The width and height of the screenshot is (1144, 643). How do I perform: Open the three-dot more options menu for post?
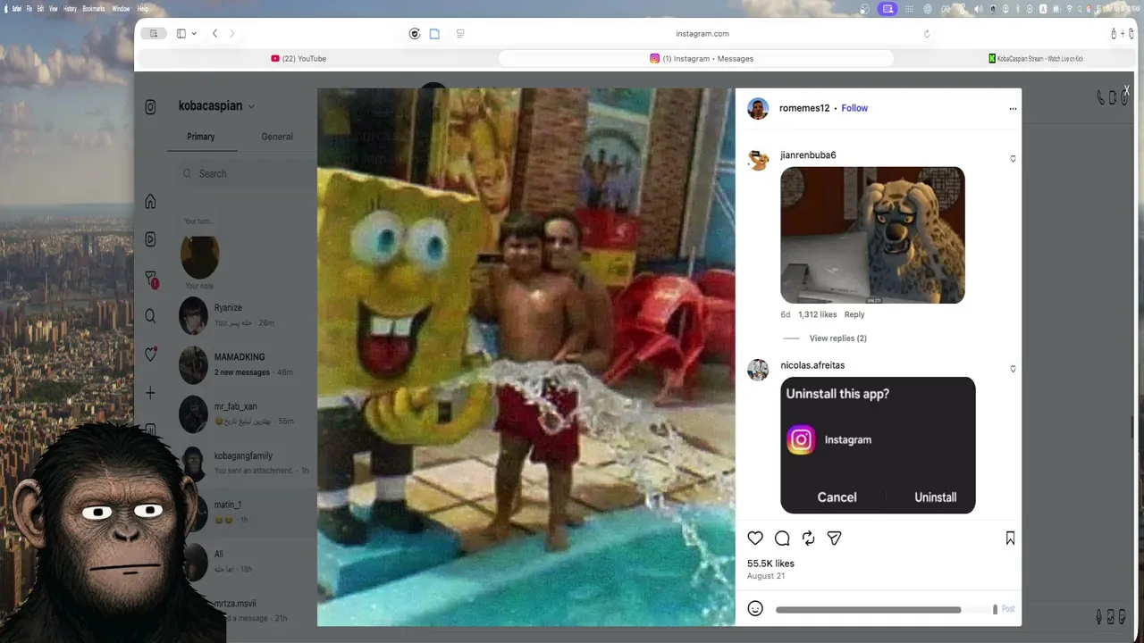1013,109
